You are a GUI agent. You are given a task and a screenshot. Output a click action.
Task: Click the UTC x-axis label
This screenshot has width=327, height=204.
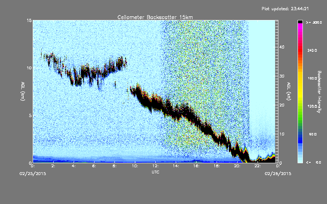point(155,172)
